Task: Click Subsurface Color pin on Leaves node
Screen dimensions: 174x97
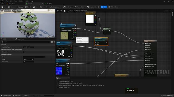Action: 145,67
